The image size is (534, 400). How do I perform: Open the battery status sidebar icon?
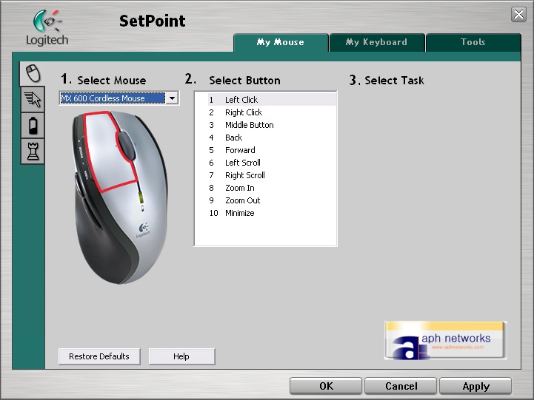coord(33,125)
